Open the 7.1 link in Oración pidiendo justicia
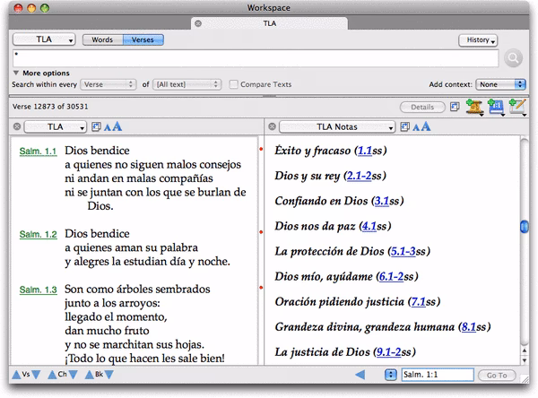Image resolution: width=538 pixels, height=398 pixels. 418,301
